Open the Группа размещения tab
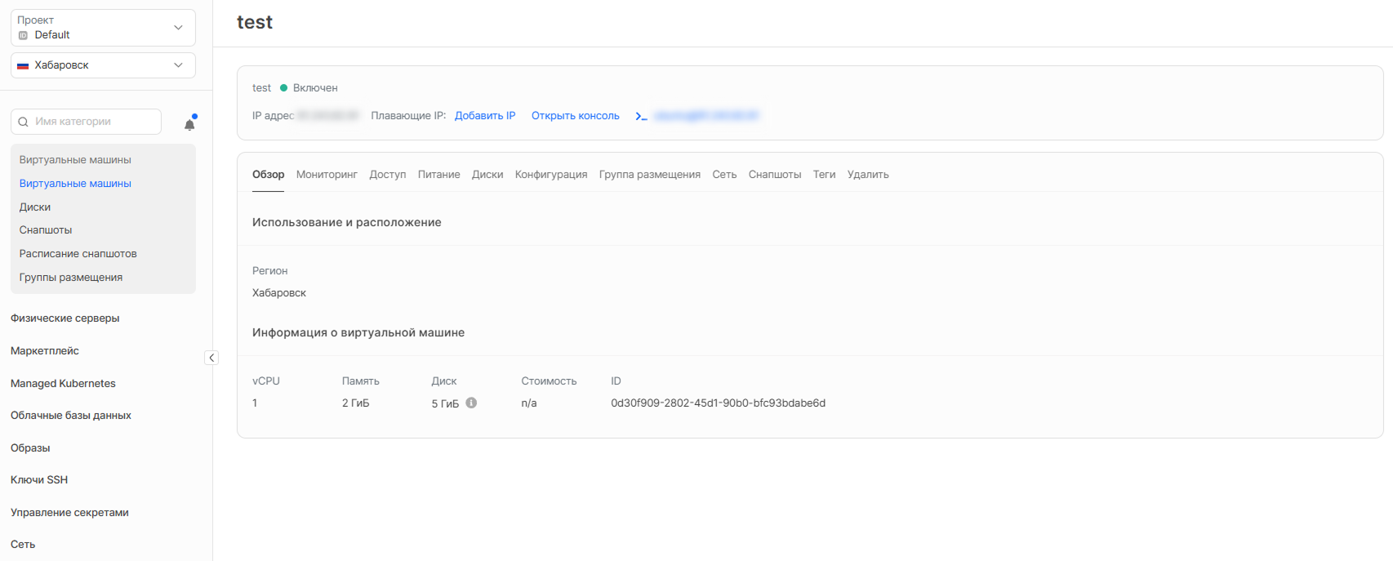This screenshot has height=561, width=1393. tap(650, 175)
